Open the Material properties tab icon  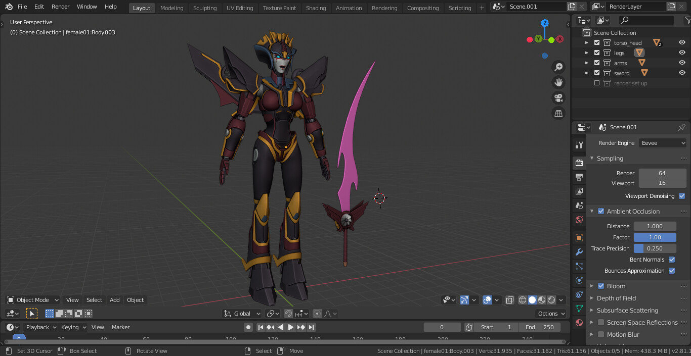[579, 323]
